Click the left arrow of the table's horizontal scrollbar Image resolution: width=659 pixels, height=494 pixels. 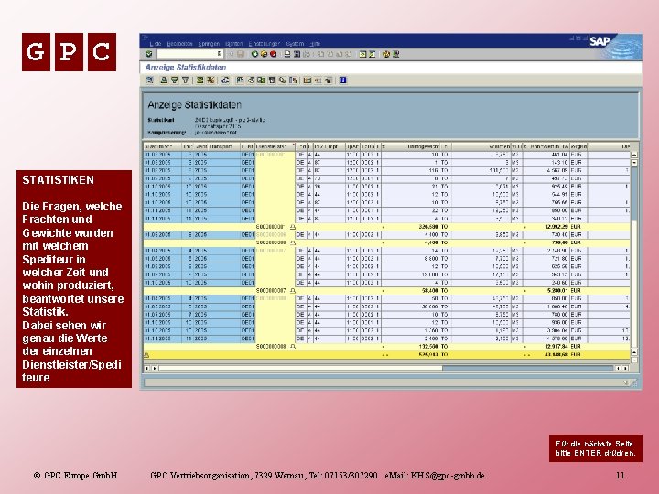point(146,369)
